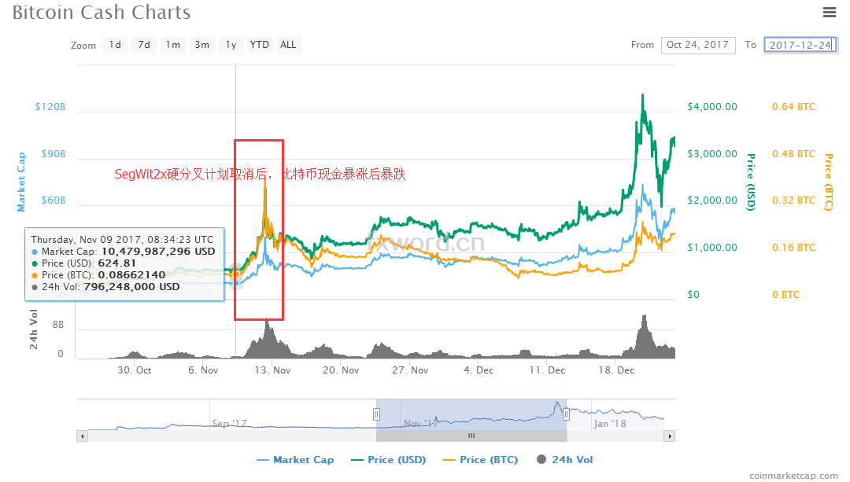Set zoom to 1m
The width and height of the screenshot is (850, 482).
click(173, 45)
